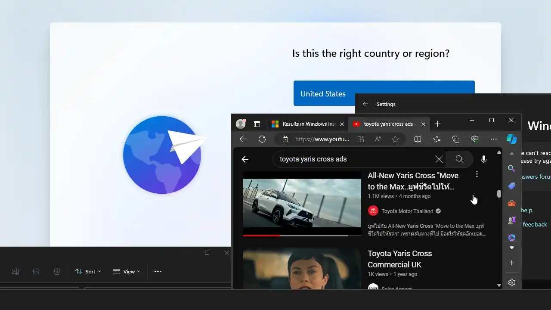Open Edge sidebar settings gear
The width and height of the screenshot is (551, 310).
pyautogui.click(x=511, y=282)
